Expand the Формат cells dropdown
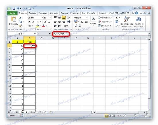The image size is (158, 125). [x=110, y=26]
